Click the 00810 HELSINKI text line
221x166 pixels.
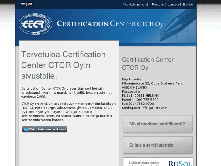(x=134, y=87)
